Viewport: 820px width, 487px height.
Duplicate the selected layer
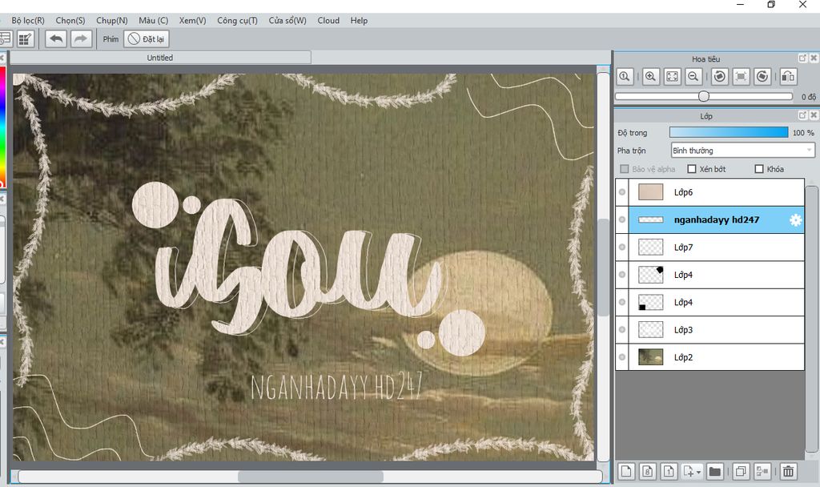pos(741,471)
